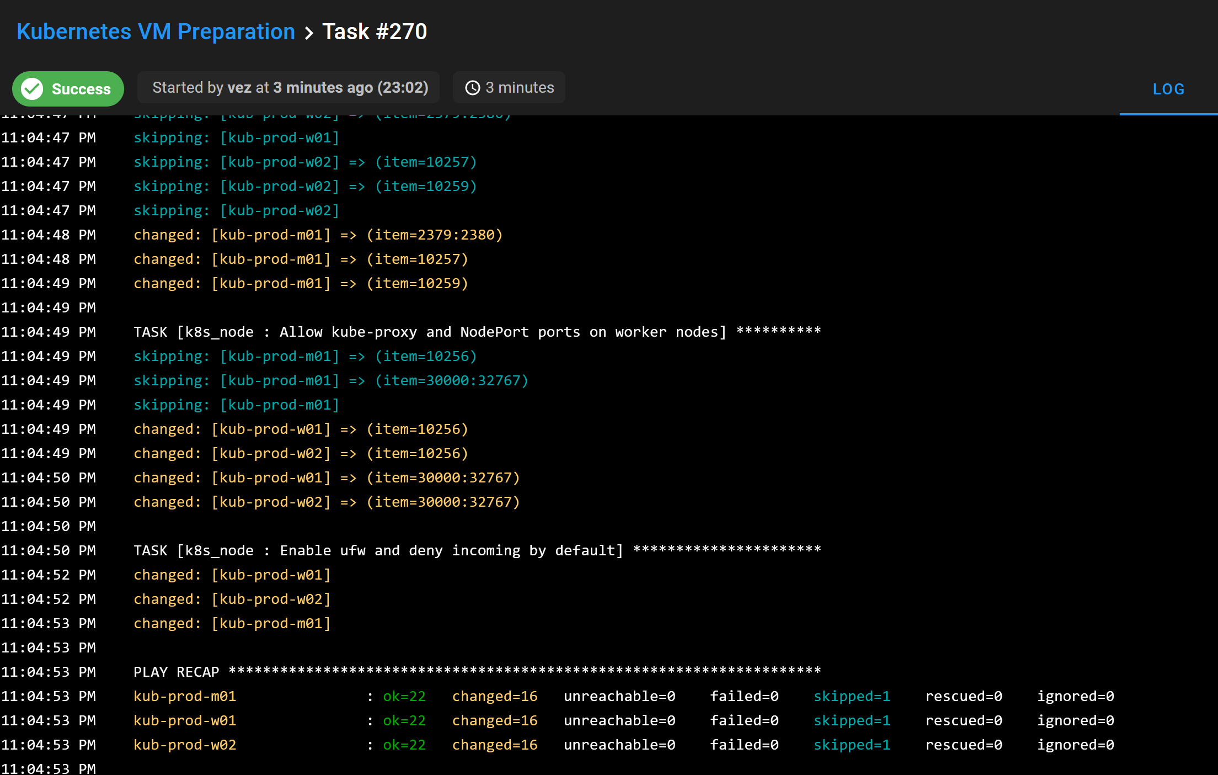Click changed kub-prod-m01 item=10257 line
Viewport: 1218px width, 775px height.
tap(301, 259)
